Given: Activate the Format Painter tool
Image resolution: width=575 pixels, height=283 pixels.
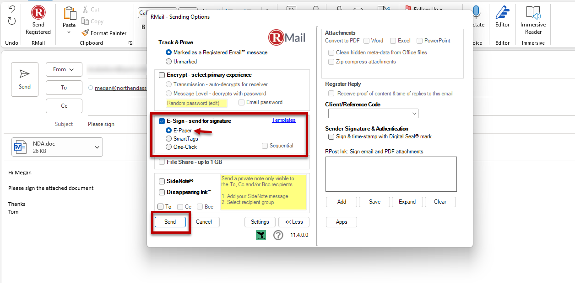Looking at the screenshot, I should [x=104, y=33].
